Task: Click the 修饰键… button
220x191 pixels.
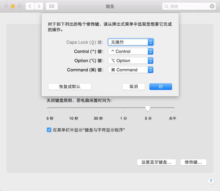Action: click(x=193, y=162)
